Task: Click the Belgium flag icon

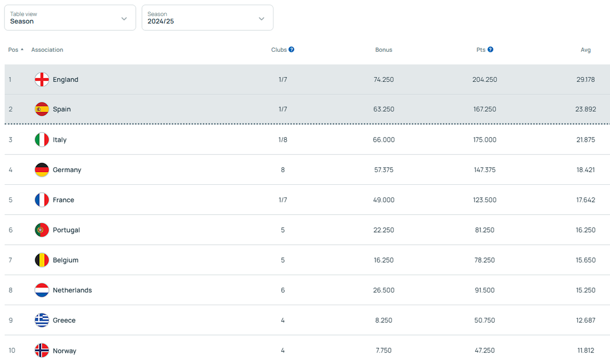Action: (x=42, y=260)
